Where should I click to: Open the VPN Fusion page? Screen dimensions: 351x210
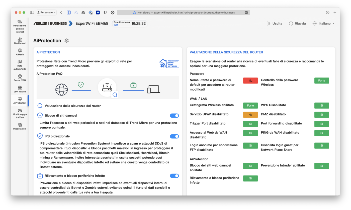20,89
